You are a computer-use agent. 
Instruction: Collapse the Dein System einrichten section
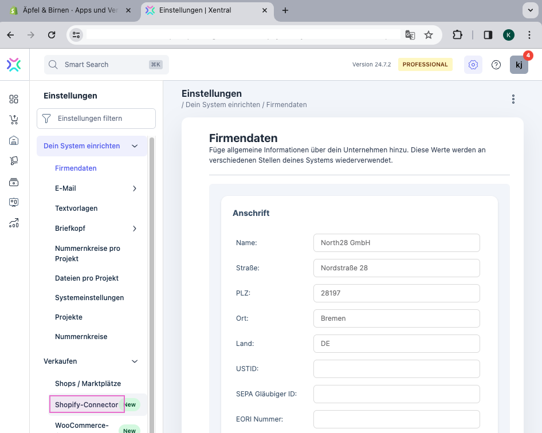pos(135,146)
